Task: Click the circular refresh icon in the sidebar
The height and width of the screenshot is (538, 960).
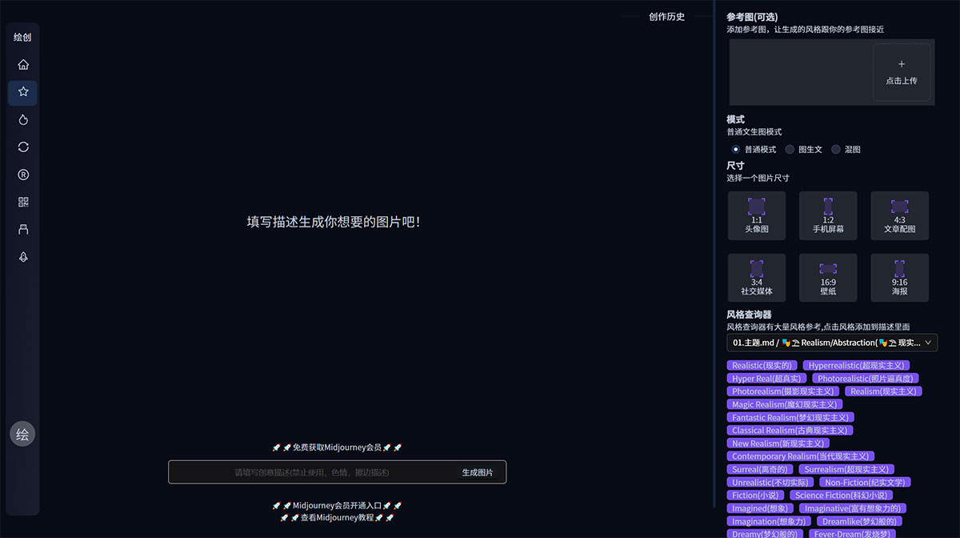Action: click(22, 147)
